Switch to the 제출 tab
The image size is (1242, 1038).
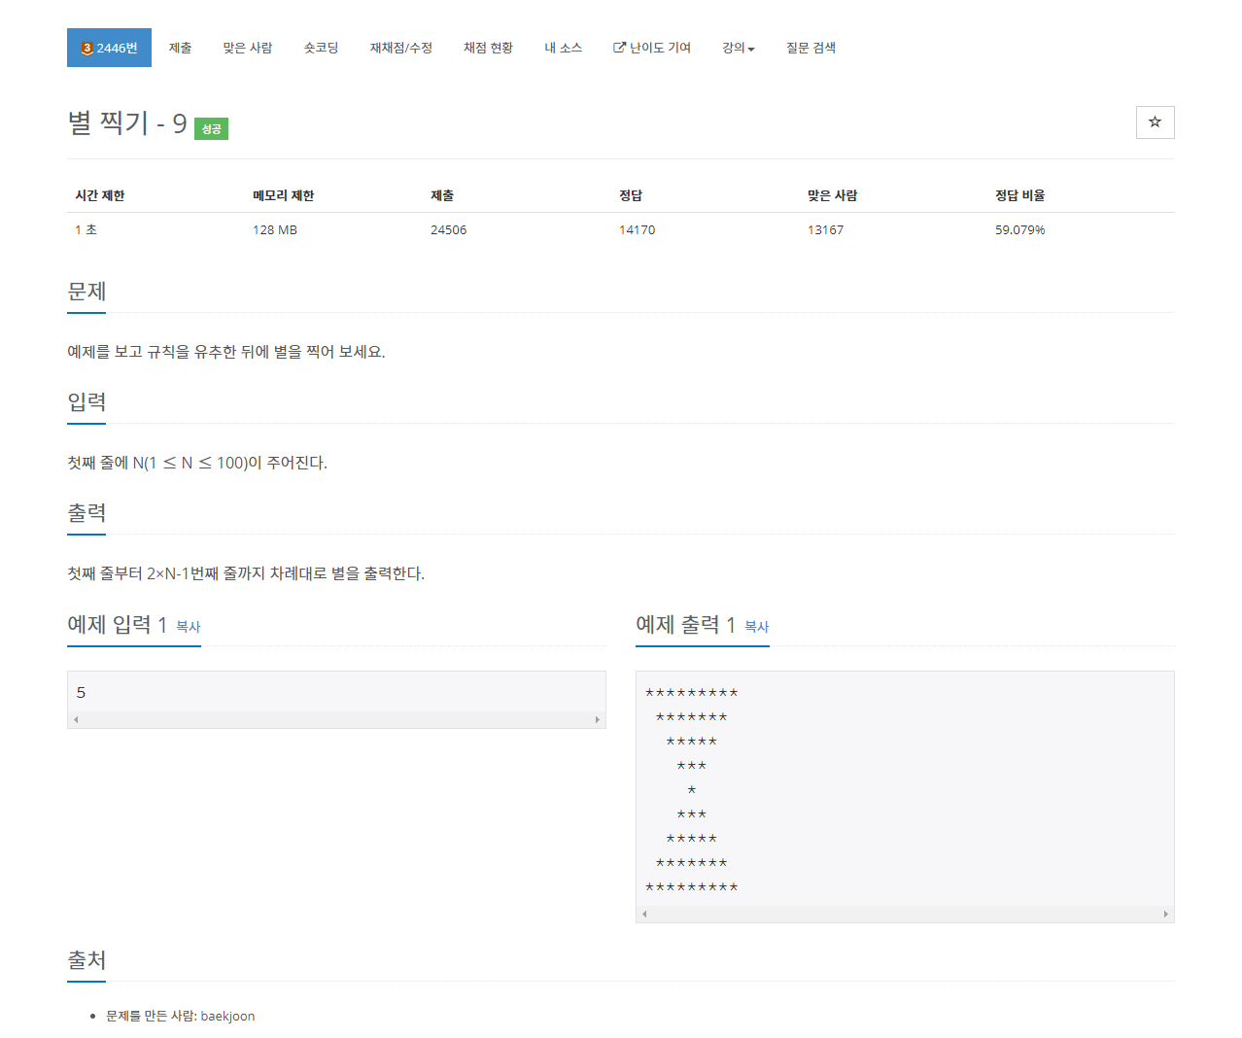181,47
